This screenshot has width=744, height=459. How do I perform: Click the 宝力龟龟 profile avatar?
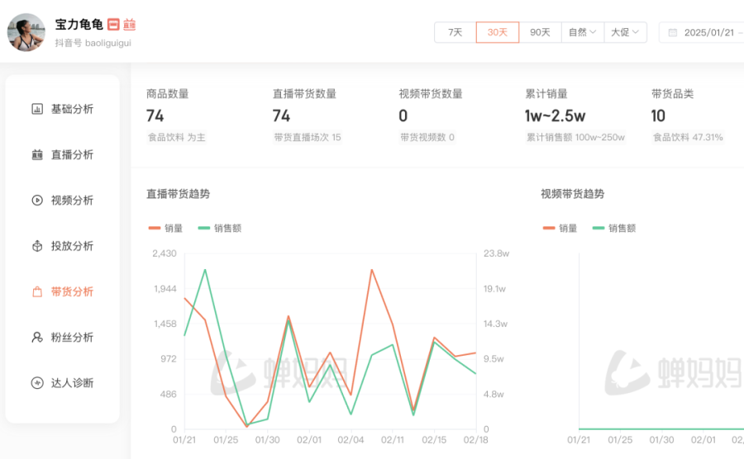click(26, 32)
